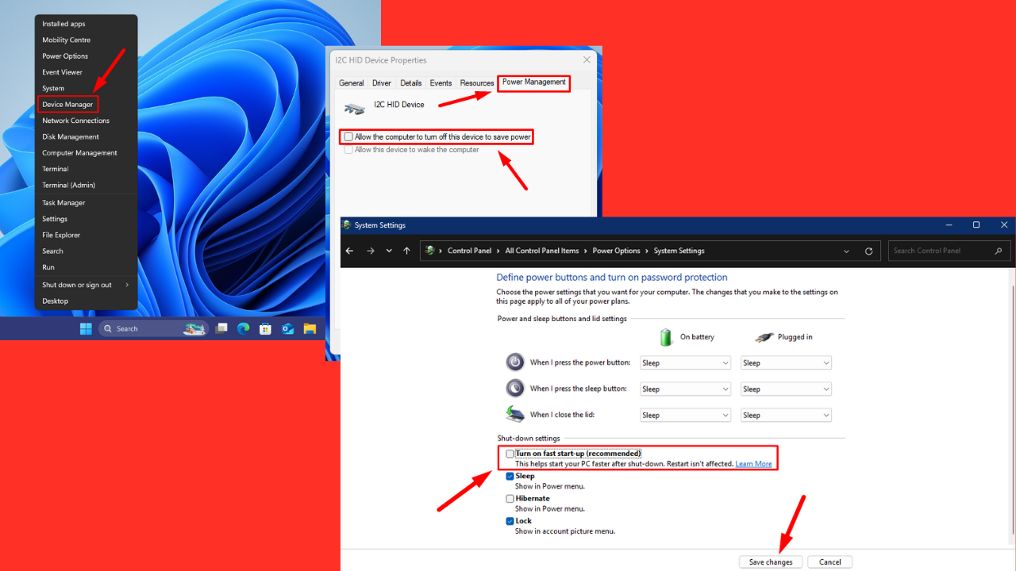Open power button Plugged in dropdown
Screen dimensions: 1016x571
[x=787, y=363]
